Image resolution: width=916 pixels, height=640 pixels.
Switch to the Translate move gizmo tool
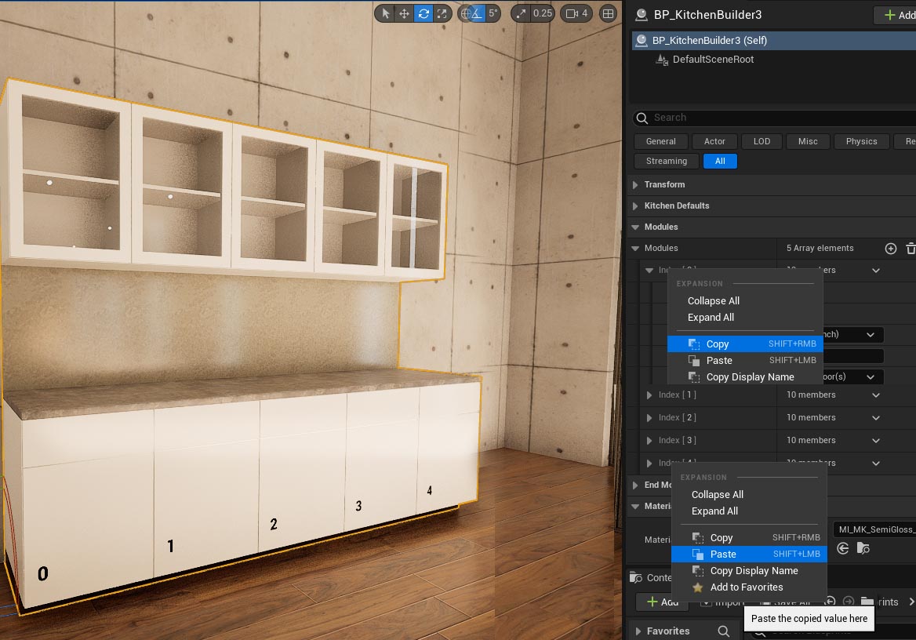coord(404,13)
